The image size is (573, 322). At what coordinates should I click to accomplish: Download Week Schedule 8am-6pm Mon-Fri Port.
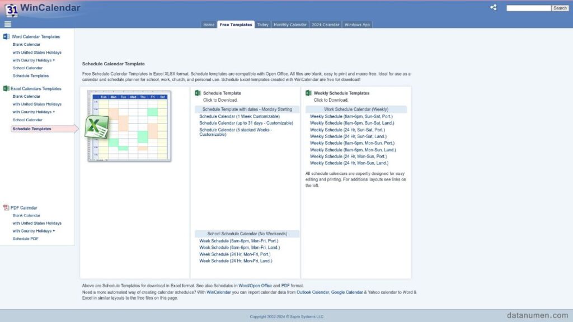[x=238, y=241]
